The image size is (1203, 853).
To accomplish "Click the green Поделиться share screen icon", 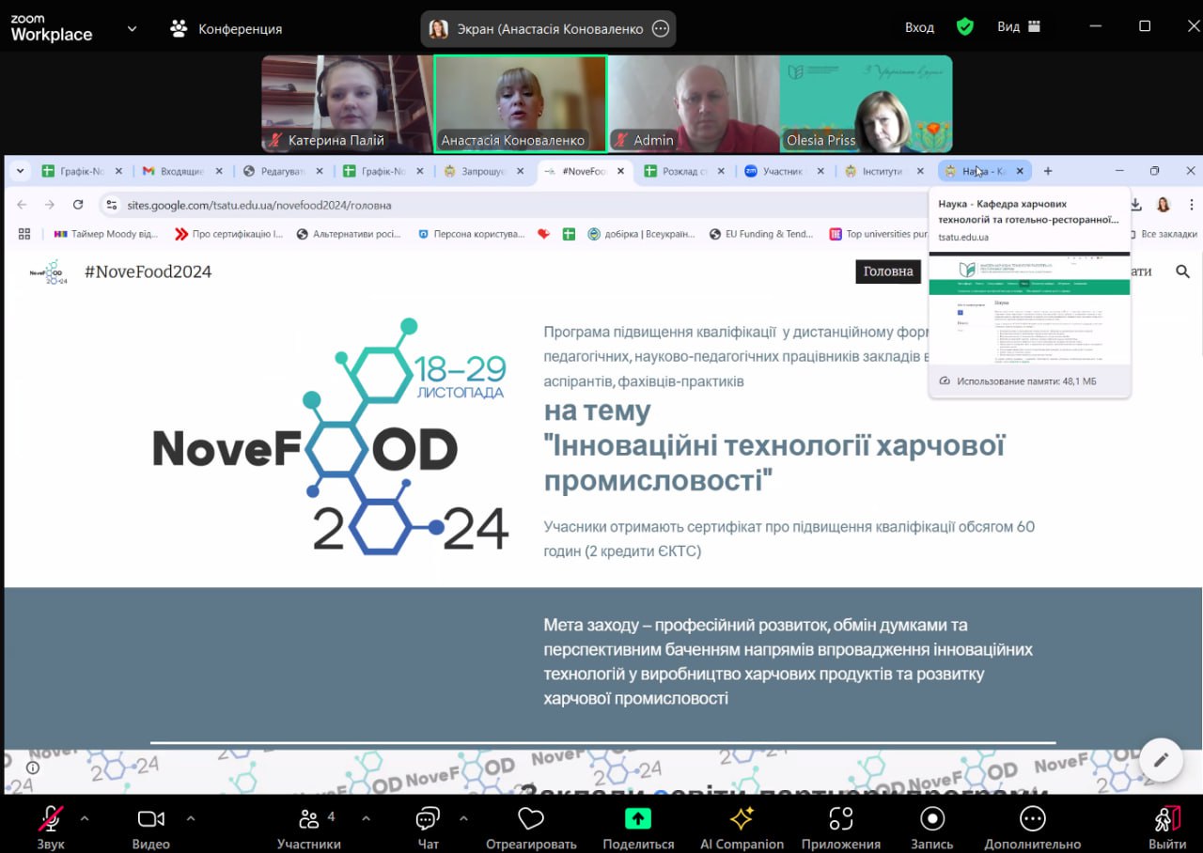I will click(x=638, y=818).
